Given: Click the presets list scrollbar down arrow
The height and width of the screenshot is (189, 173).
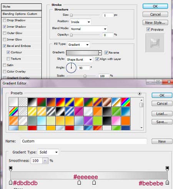Looking at the screenshot, I should 141,128.
